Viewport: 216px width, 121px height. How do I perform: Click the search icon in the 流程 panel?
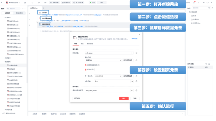(x=209, y=8)
